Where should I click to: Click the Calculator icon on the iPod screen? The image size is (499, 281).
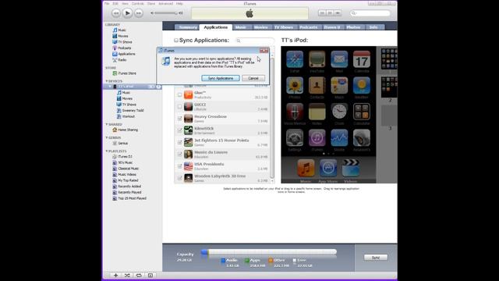pyautogui.click(x=362, y=112)
